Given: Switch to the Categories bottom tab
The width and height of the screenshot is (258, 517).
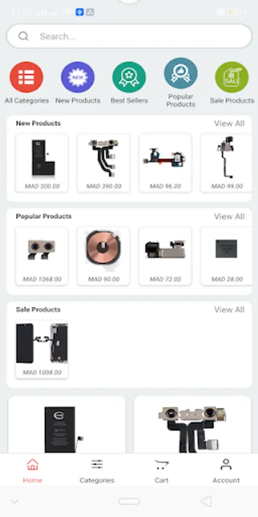Looking at the screenshot, I should pos(97,471).
